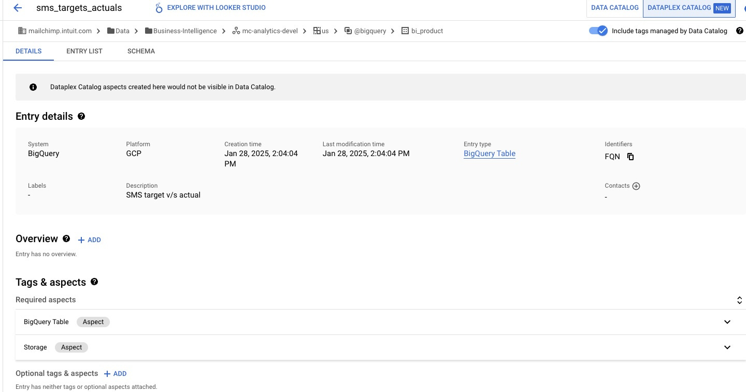The image size is (746, 392).
Task: Open the bi_product breadcrumb
Action: (427, 31)
